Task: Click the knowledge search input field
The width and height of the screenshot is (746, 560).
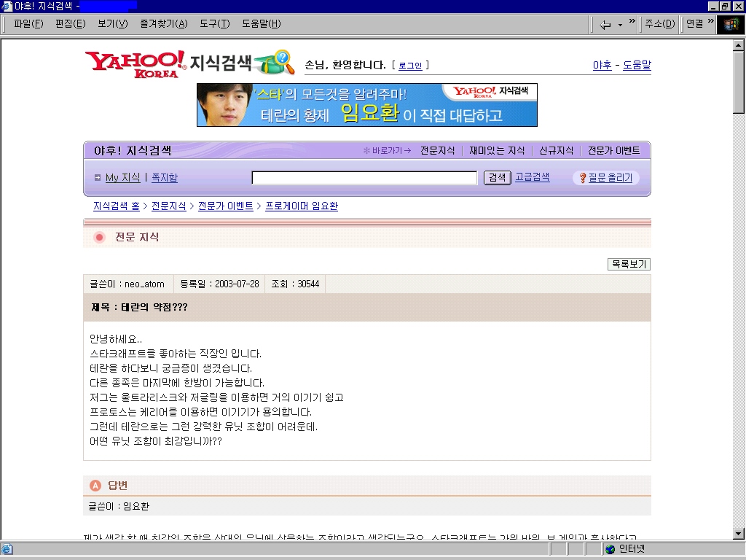Action: tap(364, 178)
